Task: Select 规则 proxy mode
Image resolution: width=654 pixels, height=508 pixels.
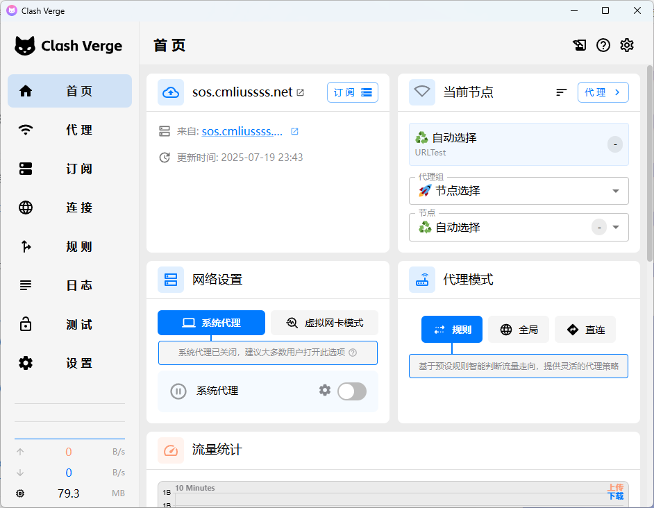Action: pos(452,330)
